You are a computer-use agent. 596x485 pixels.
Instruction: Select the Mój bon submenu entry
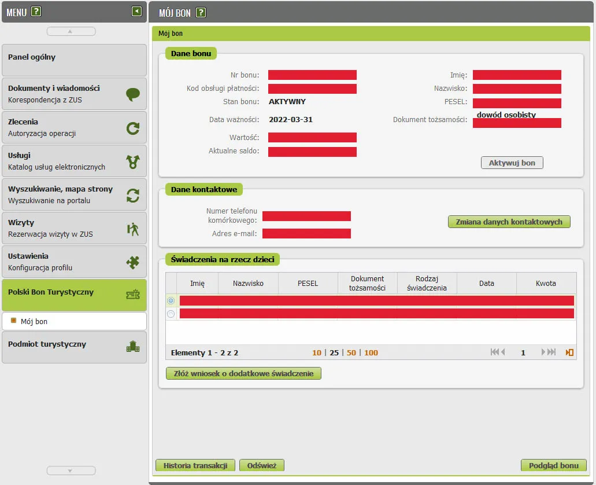(x=74, y=321)
